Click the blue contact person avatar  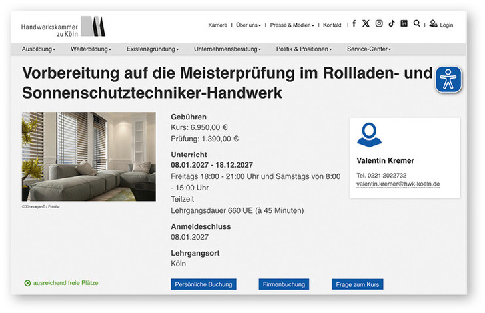369,135
